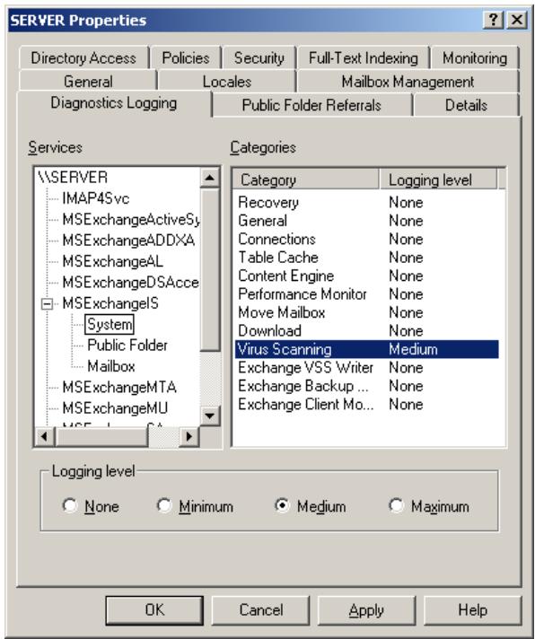
Task: Open the Public Folder Referrals tab
Action: click(311, 105)
